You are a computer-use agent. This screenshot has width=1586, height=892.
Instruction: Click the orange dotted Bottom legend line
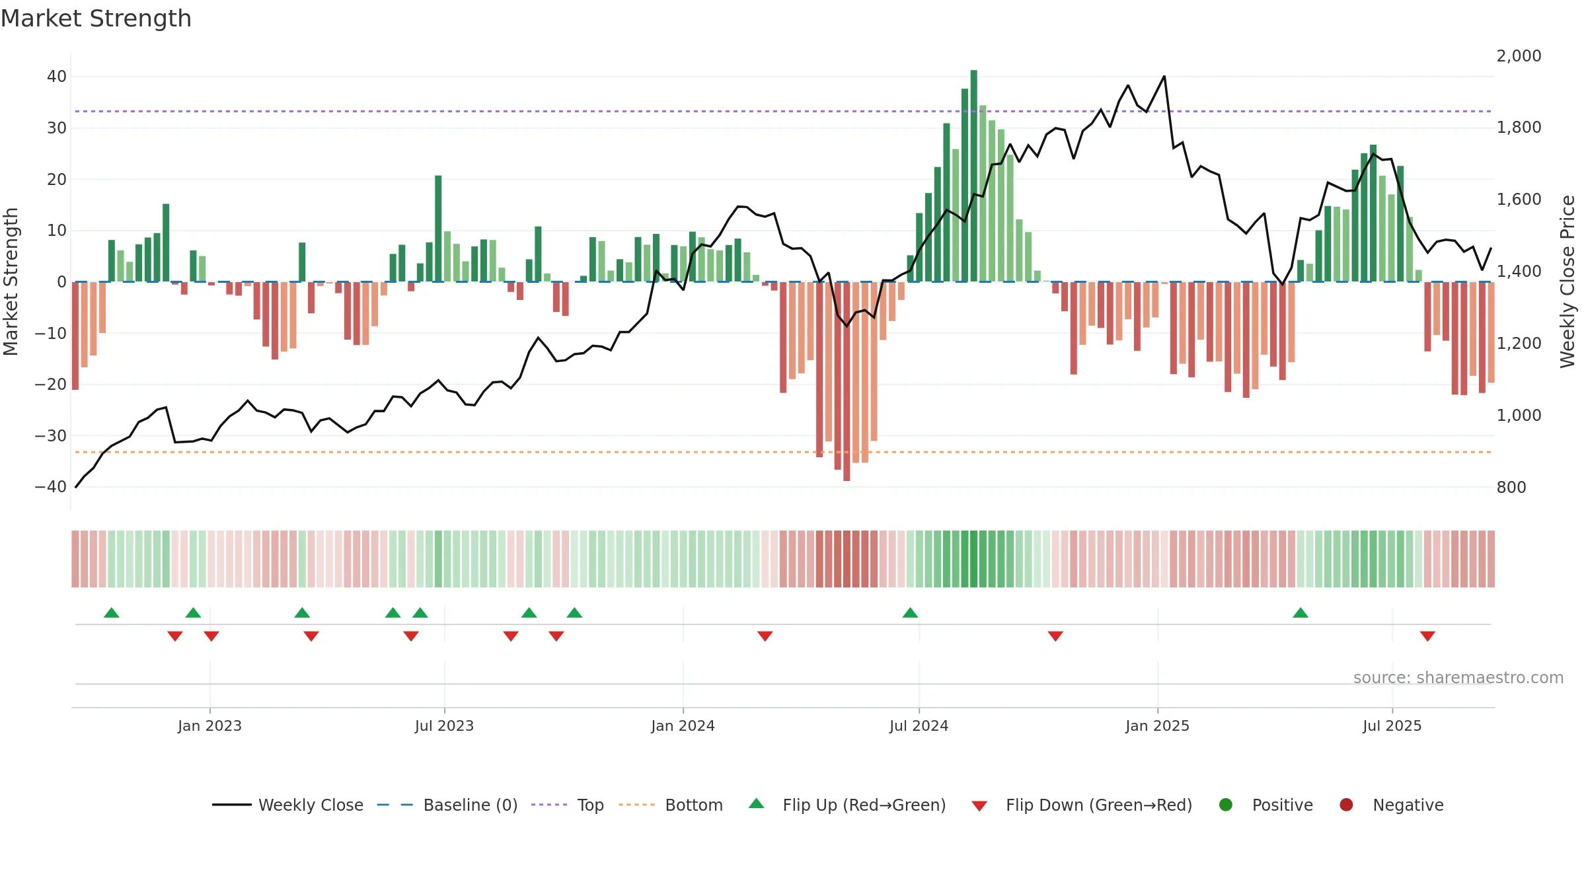[x=636, y=805]
